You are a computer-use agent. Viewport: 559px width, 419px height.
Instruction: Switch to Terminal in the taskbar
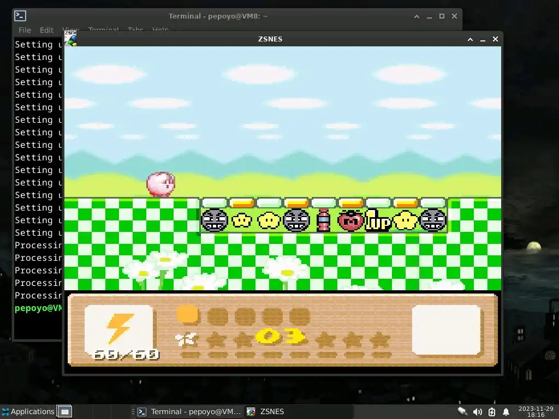(x=189, y=411)
